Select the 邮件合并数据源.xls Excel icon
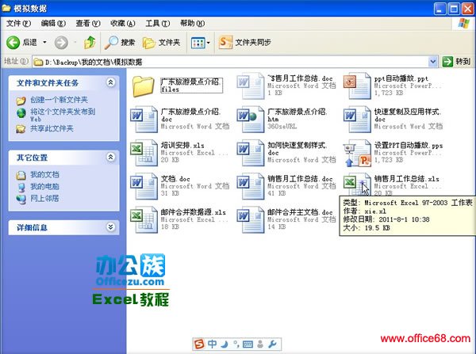This screenshot has width=476, height=354. [144, 219]
